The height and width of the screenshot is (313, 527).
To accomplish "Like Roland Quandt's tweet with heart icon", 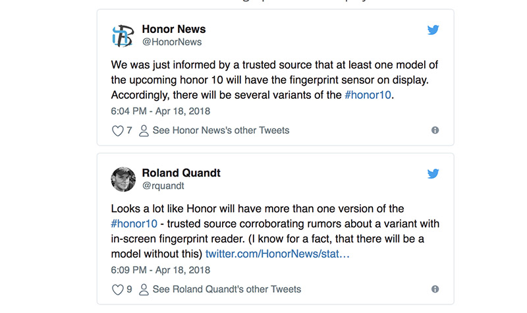I will click(118, 289).
